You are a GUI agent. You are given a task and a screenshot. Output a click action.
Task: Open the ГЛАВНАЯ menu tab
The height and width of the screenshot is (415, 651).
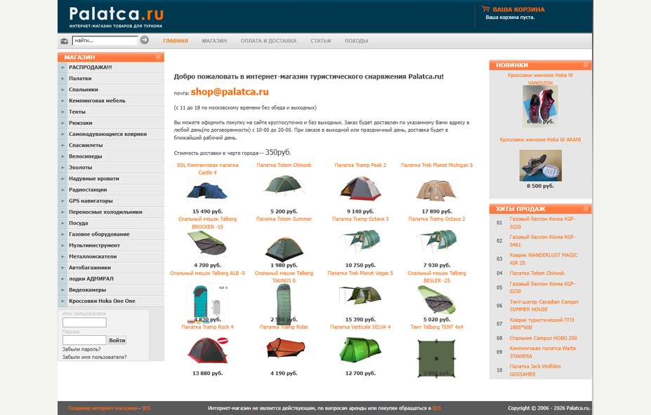(175, 41)
